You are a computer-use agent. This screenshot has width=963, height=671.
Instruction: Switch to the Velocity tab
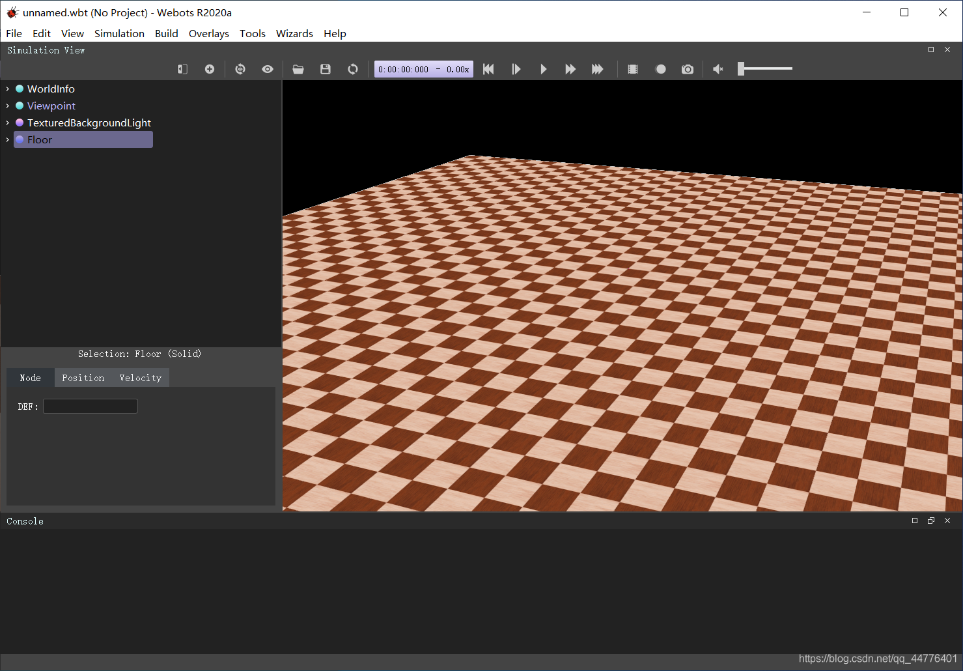coord(141,378)
